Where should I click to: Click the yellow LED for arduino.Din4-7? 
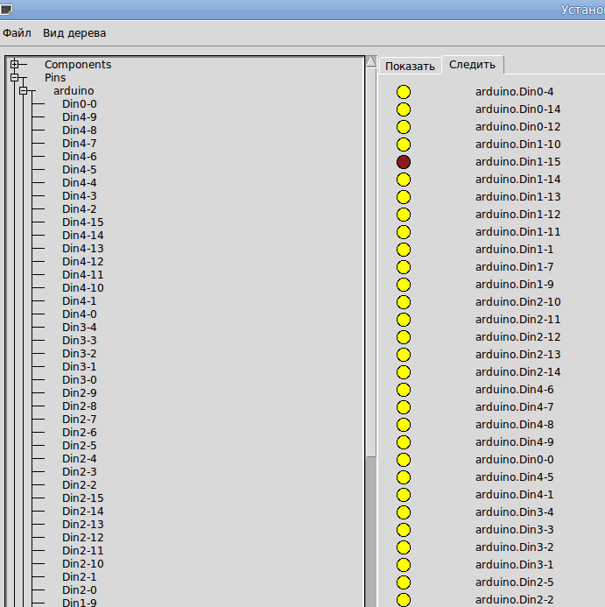coord(404,407)
